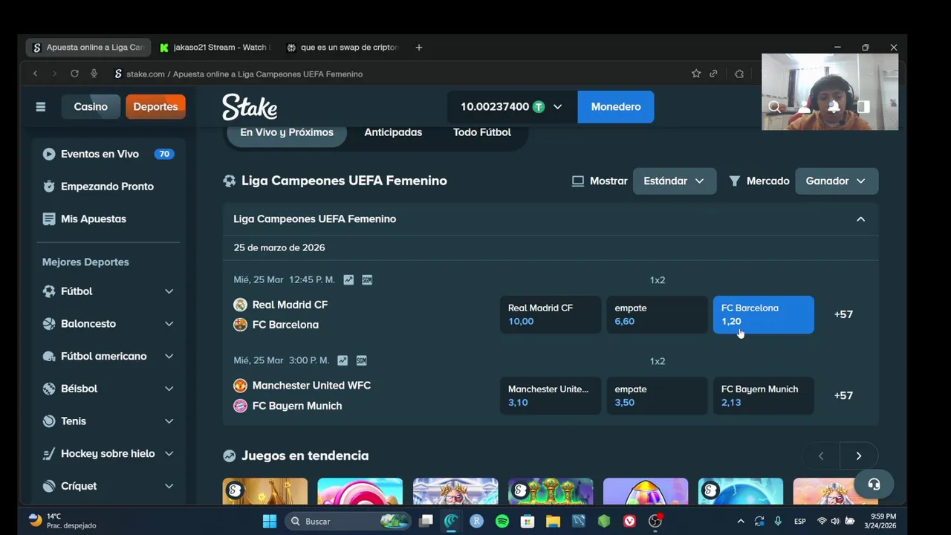Click the link icon in address bar
Screen dimensions: 951x535
click(713, 74)
